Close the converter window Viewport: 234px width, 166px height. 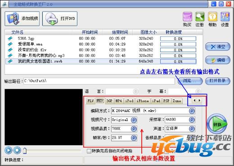tap(229, 4)
